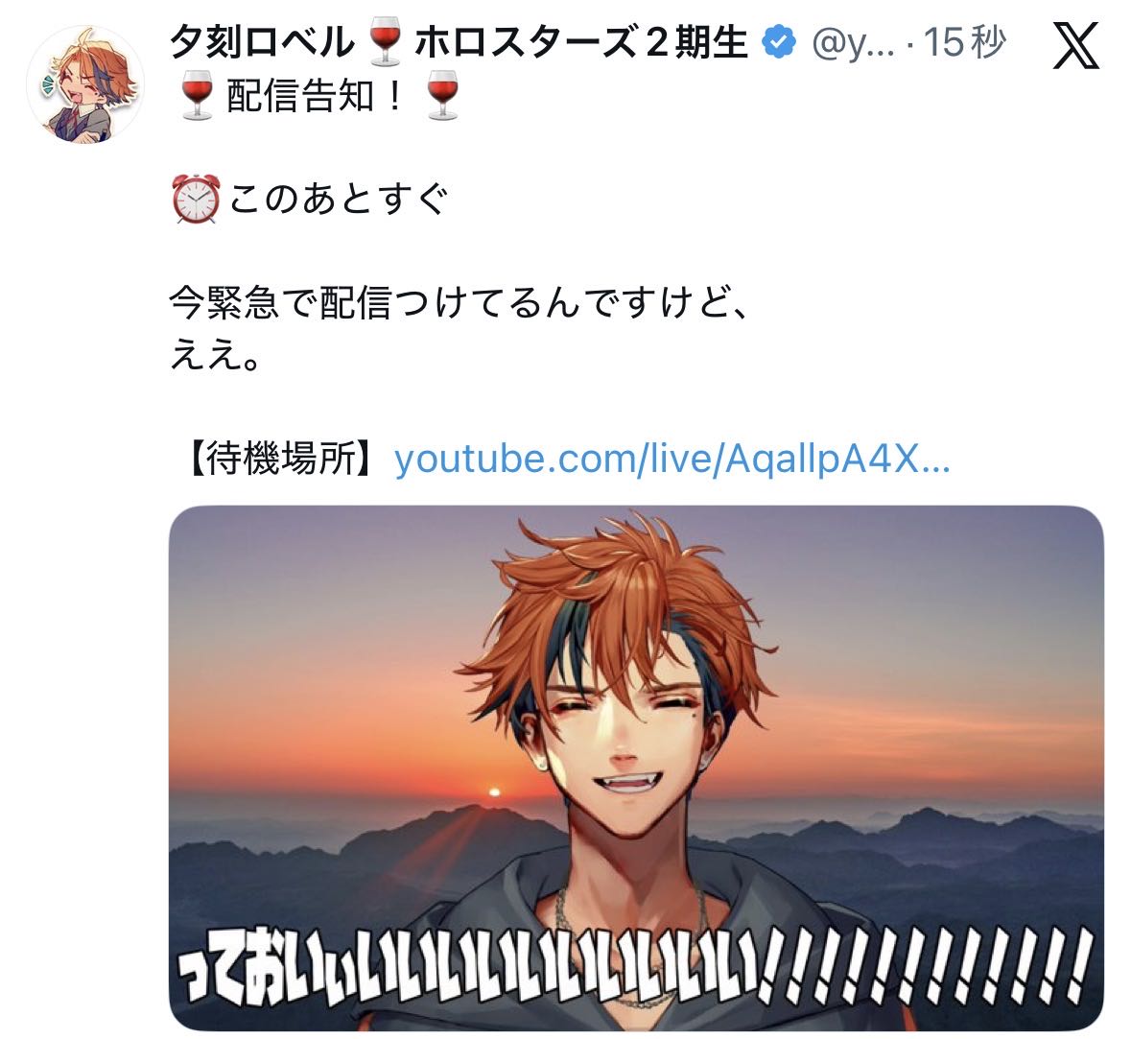
Task: Click the ホロスターズ２期生 name text
Action: (581, 42)
